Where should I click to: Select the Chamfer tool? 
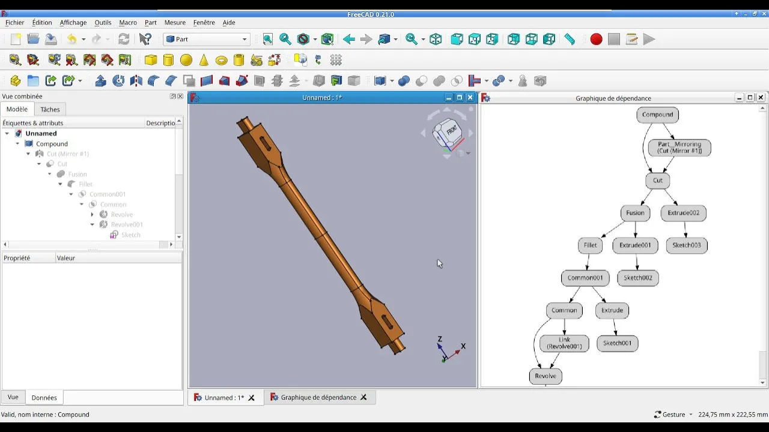point(171,80)
